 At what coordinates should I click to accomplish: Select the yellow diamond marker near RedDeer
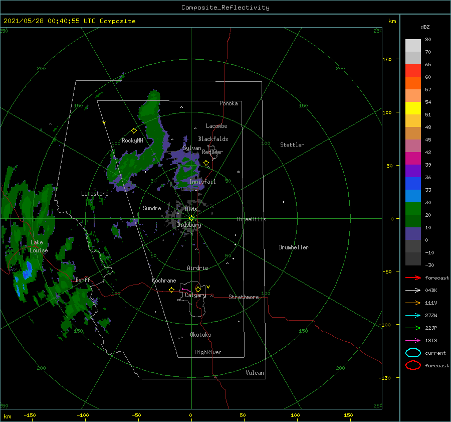pos(206,163)
